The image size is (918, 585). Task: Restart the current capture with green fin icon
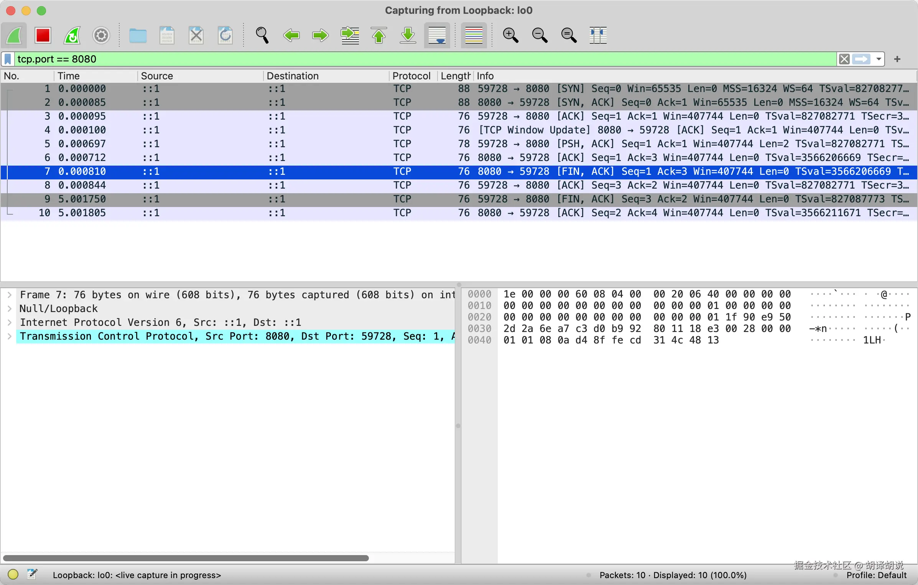pos(72,36)
